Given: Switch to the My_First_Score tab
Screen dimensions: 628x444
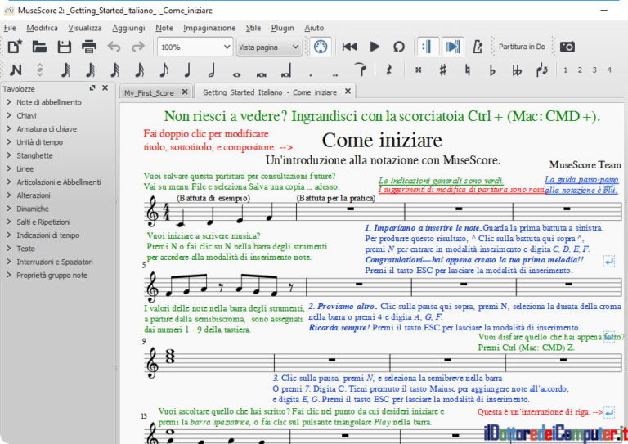Looking at the screenshot, I should click(149, 93).
